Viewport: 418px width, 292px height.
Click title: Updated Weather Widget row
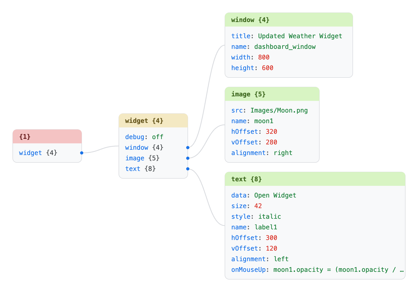pos(289,36)
